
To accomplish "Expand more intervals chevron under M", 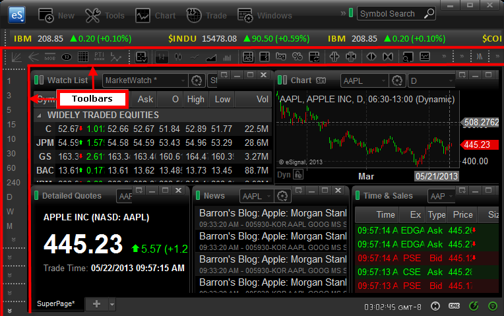I will point(13,239).
